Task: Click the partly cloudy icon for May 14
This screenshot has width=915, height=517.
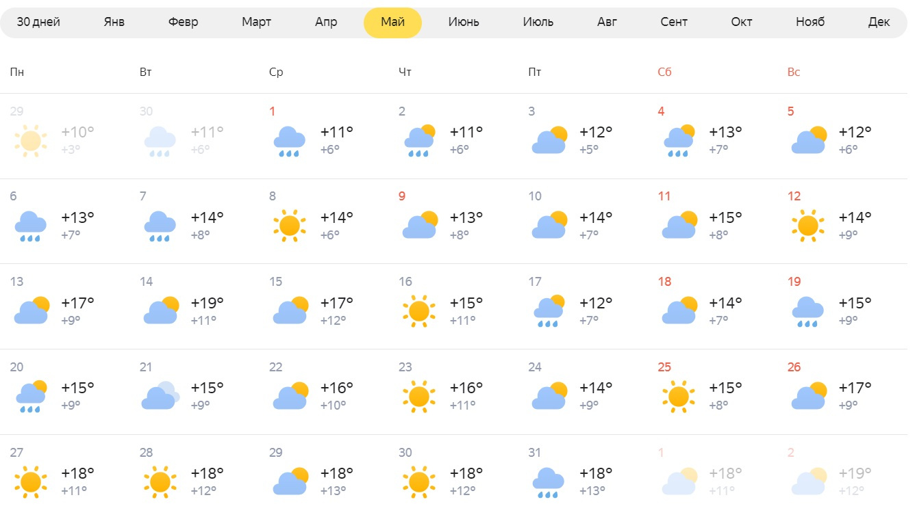Action: point(160,310)
